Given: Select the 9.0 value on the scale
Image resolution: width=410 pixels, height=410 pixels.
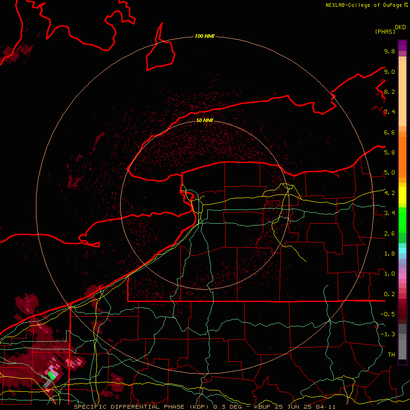Looking at the screenshot, I should [x=389, y=72].
